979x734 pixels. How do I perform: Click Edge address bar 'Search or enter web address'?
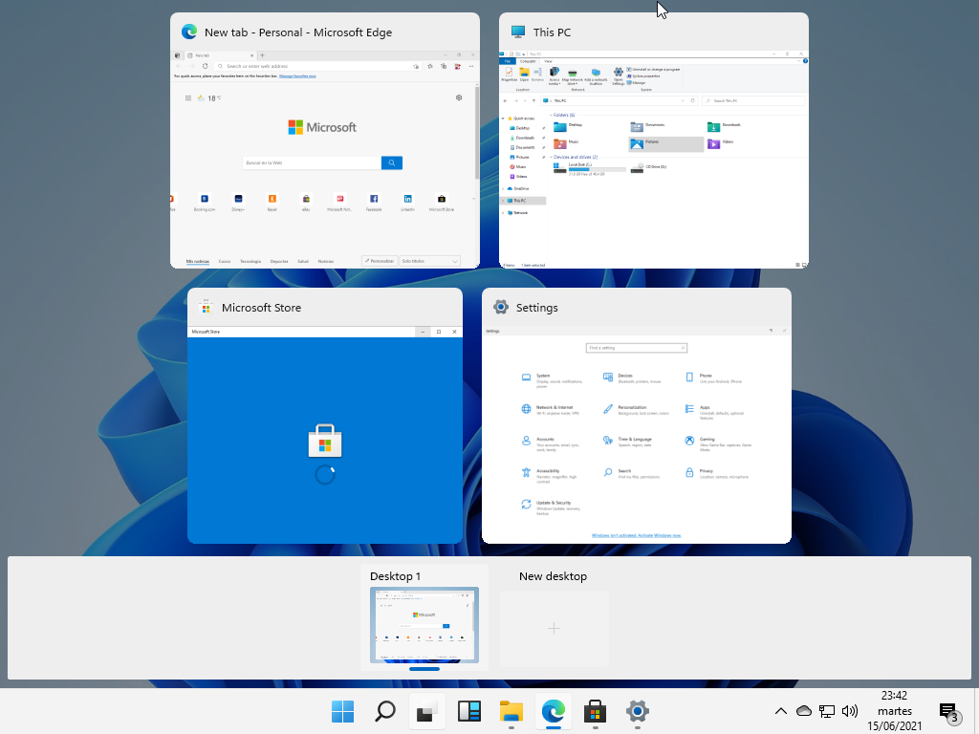coord(317,66)
